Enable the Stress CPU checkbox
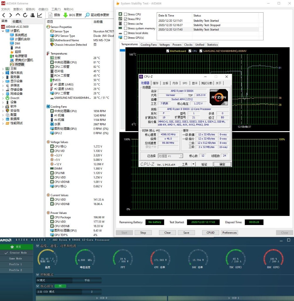The image size is (294, 301). click(126, 14)
